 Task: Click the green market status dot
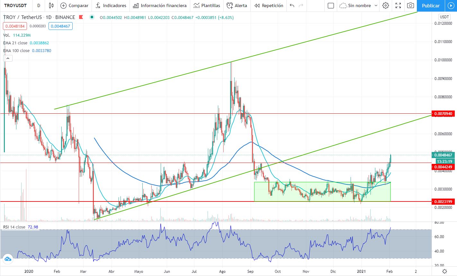pyautogui.click(x=92, y=17)
